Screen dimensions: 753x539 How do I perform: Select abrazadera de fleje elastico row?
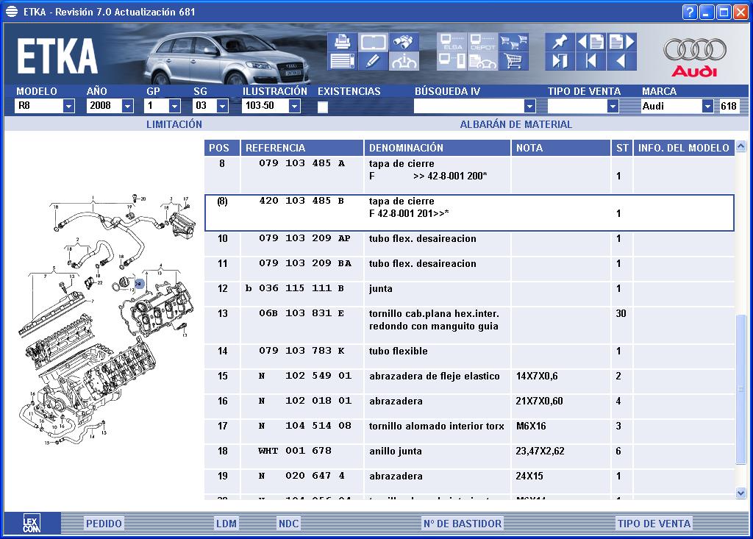click(x=469, y=382)
